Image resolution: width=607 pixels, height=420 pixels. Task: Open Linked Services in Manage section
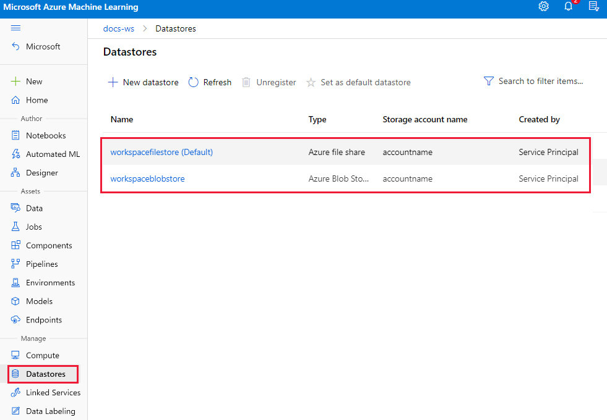[53, 392]
